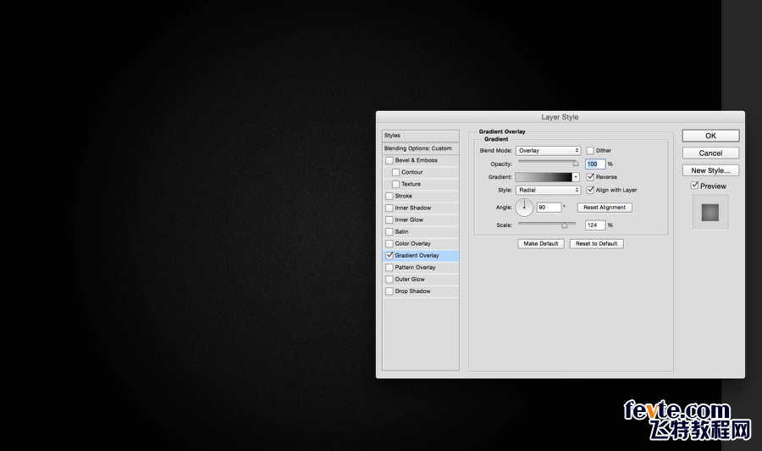Click the OK button

click(710, 136)
